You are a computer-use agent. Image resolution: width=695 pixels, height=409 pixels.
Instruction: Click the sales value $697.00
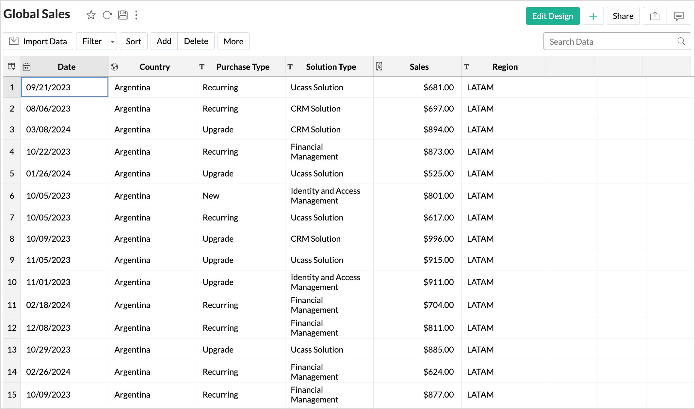[x=438, y=109]
